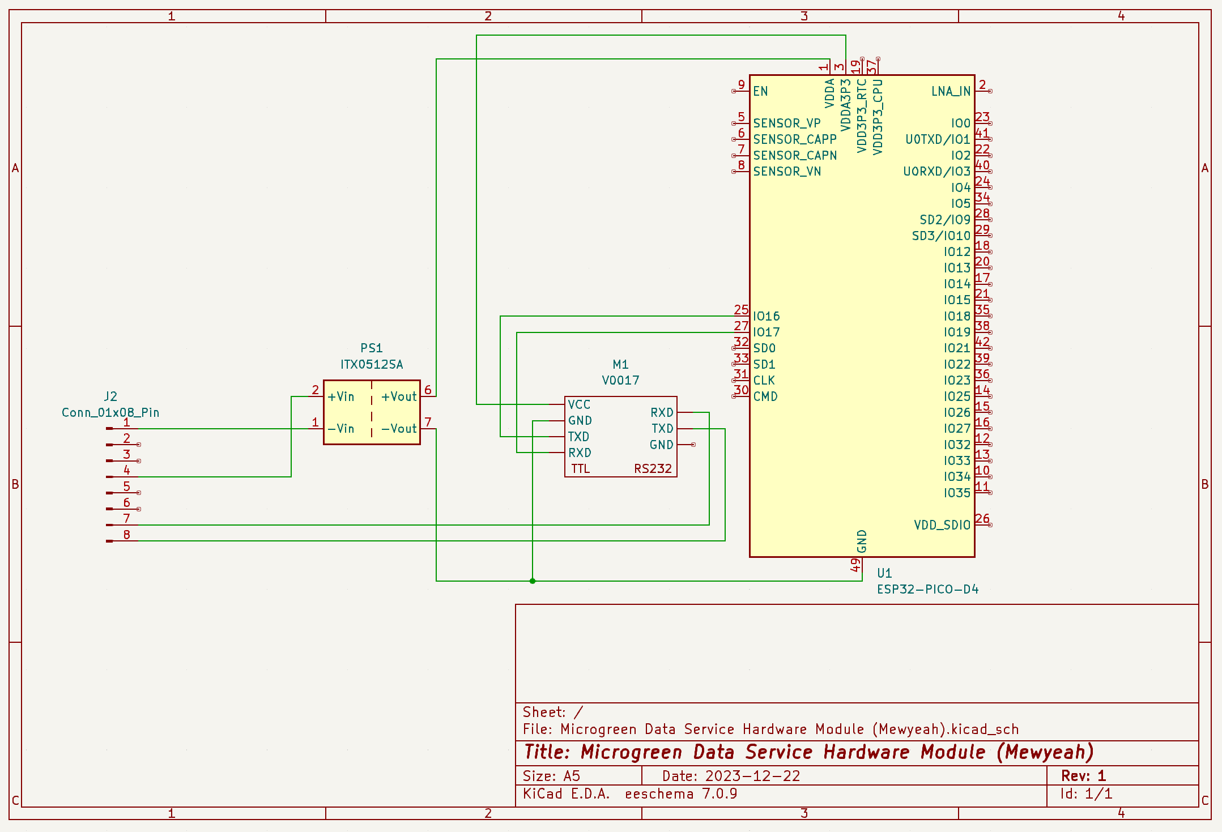Click the RS232 label on M1
Image resolution: width=1222 pixels, height=832 pixels.
coord(653,468)
